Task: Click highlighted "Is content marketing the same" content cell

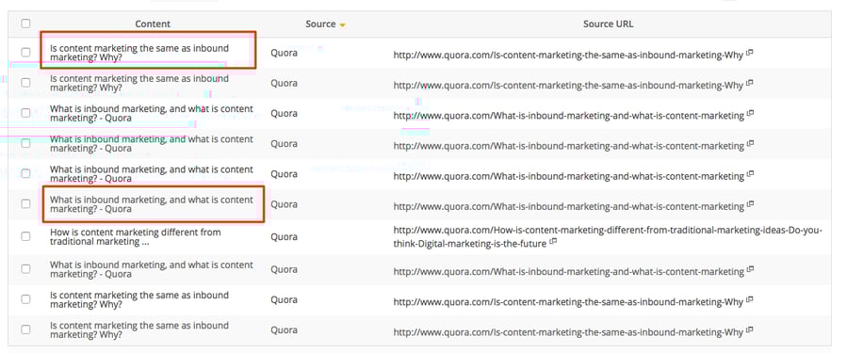Action: pyautogui.click(x=148, y=50)
